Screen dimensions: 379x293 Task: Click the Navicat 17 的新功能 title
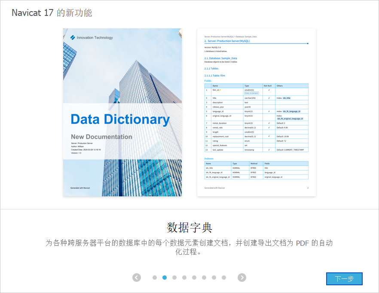pos(52,13)
